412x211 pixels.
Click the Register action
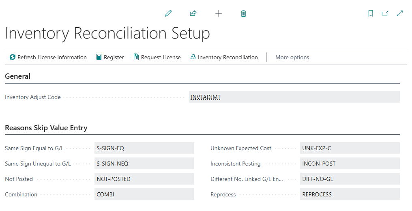point(110,57)
